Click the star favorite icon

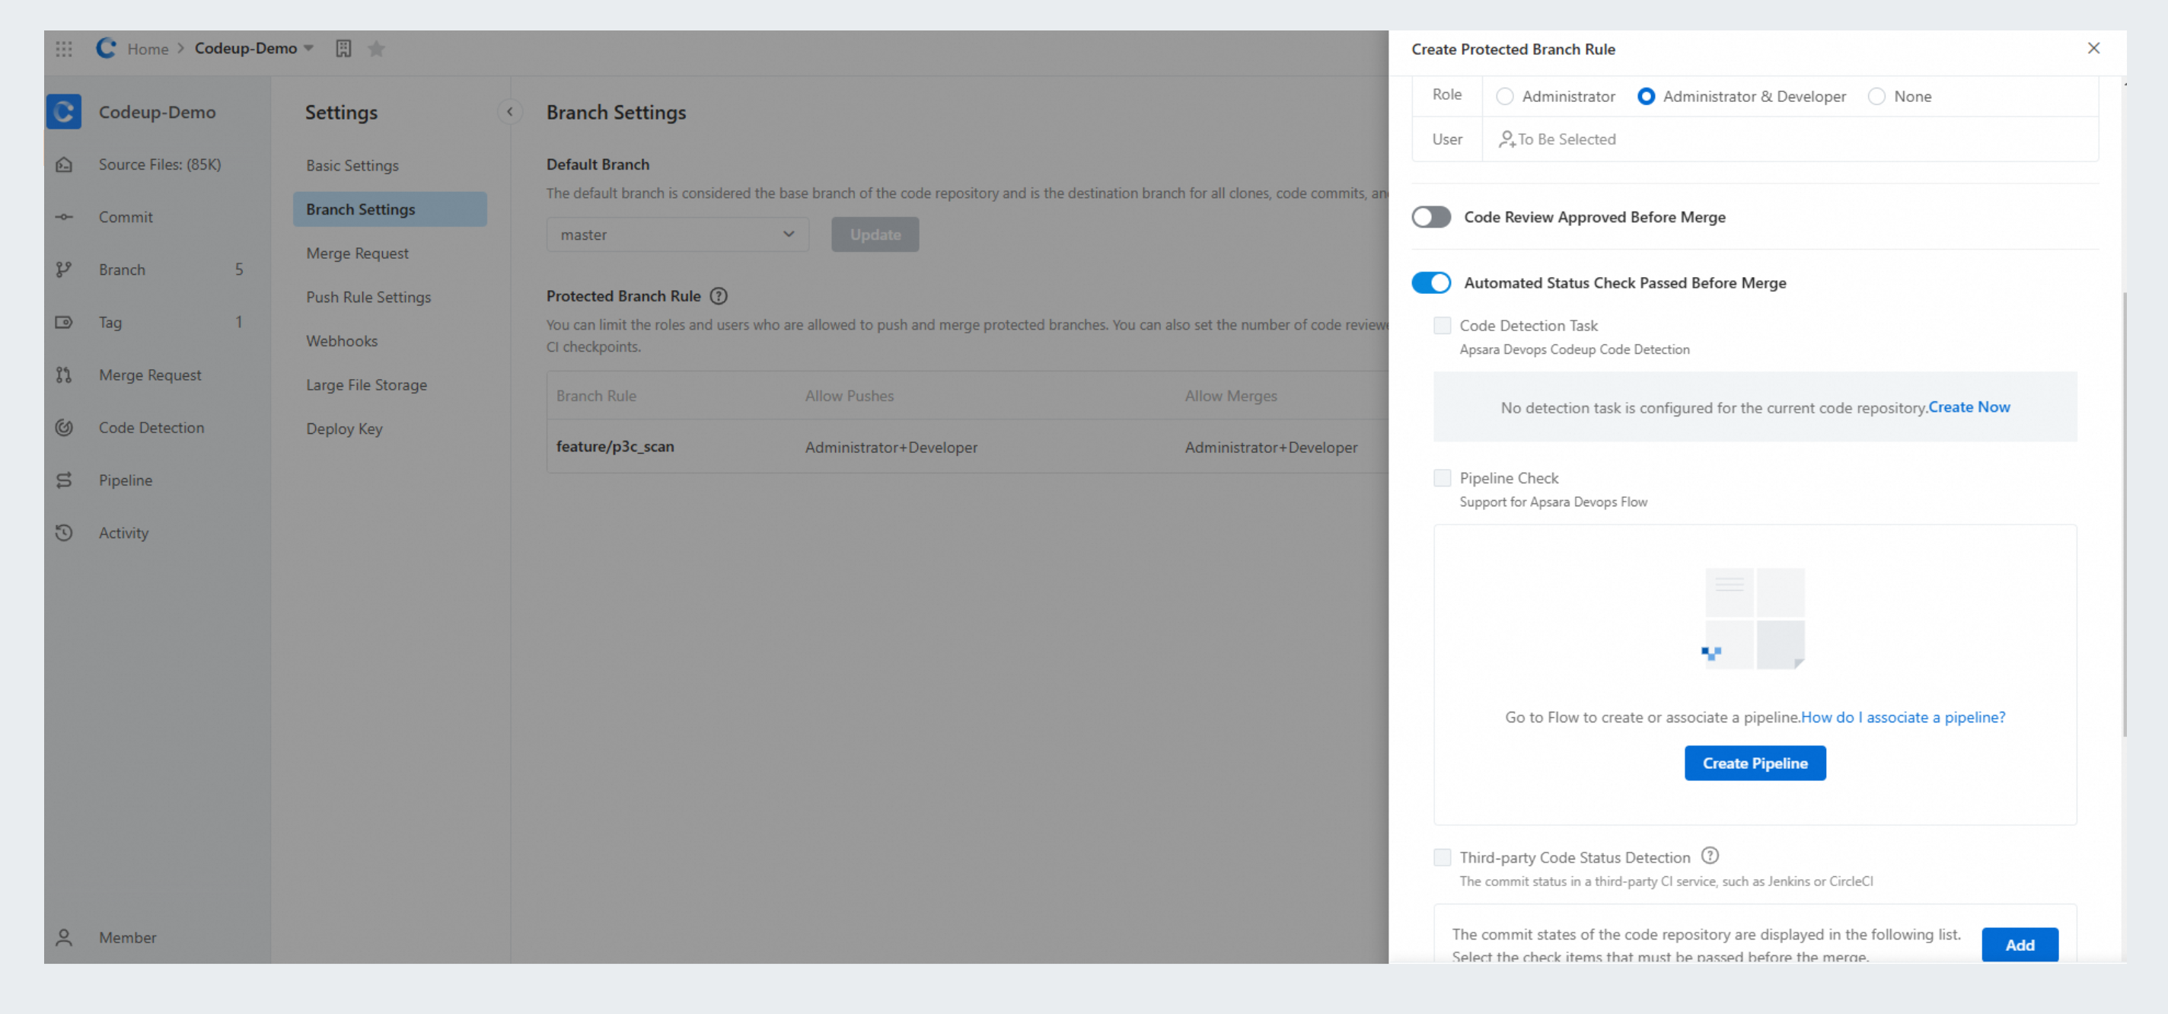(x=376, y=49)
